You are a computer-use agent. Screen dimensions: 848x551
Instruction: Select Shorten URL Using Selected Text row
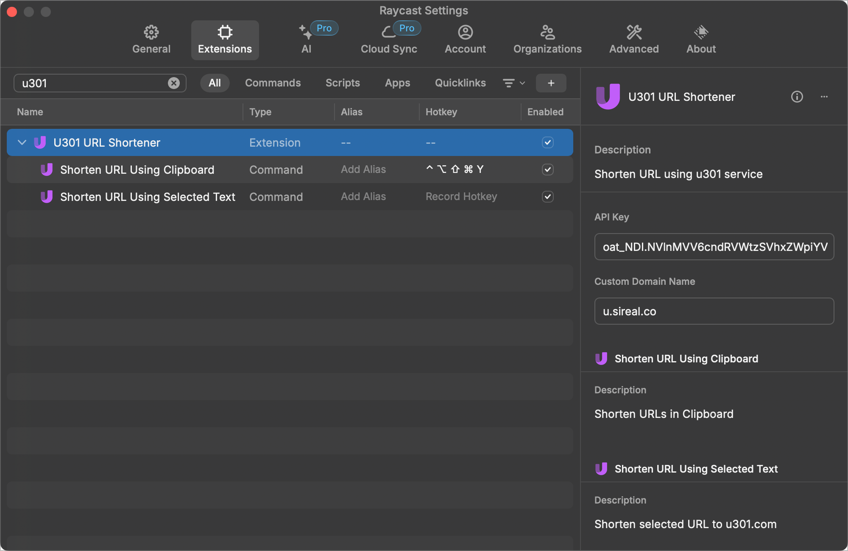(x=290, y=197)
